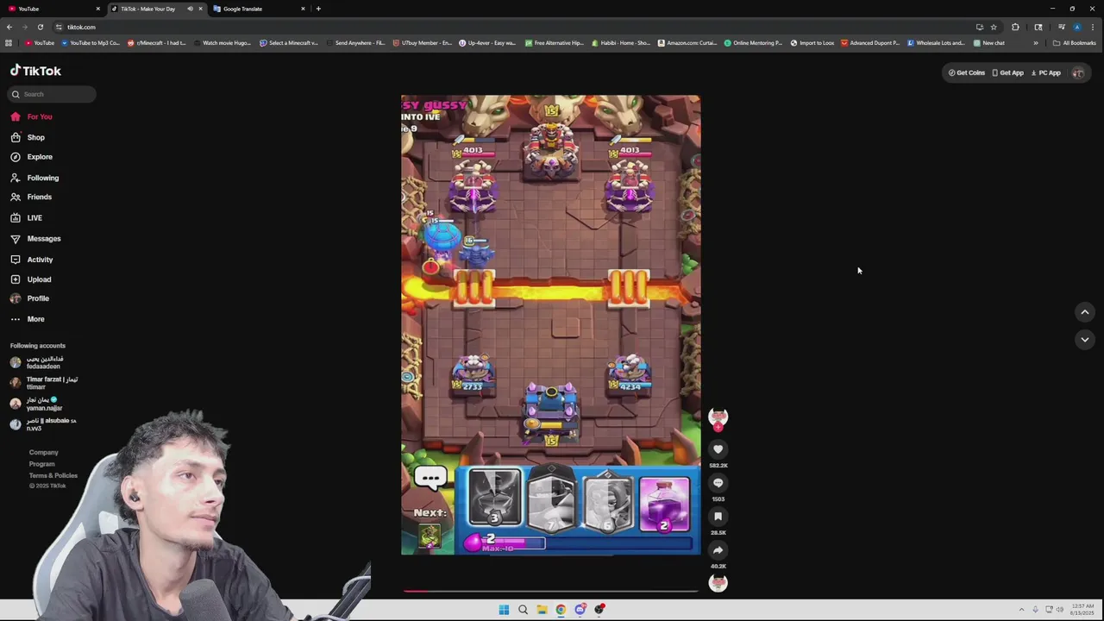Open Windows taskbar Search
The image size is (1104, 621).
point(523,610)
